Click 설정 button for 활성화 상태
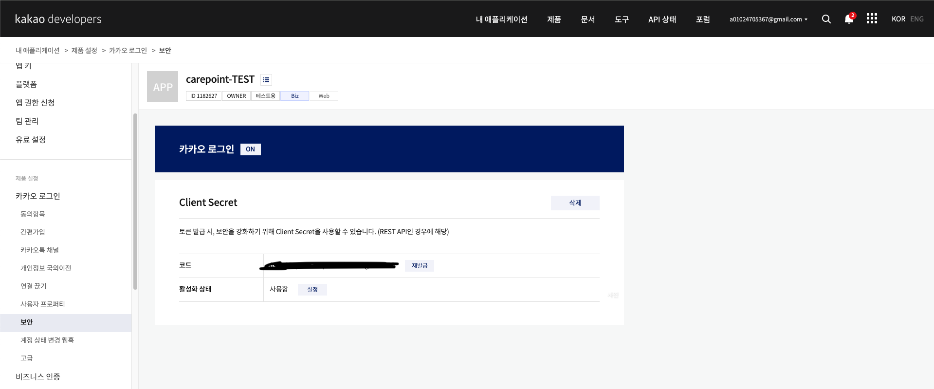The image size is (934, 389). tap(312, 290)
